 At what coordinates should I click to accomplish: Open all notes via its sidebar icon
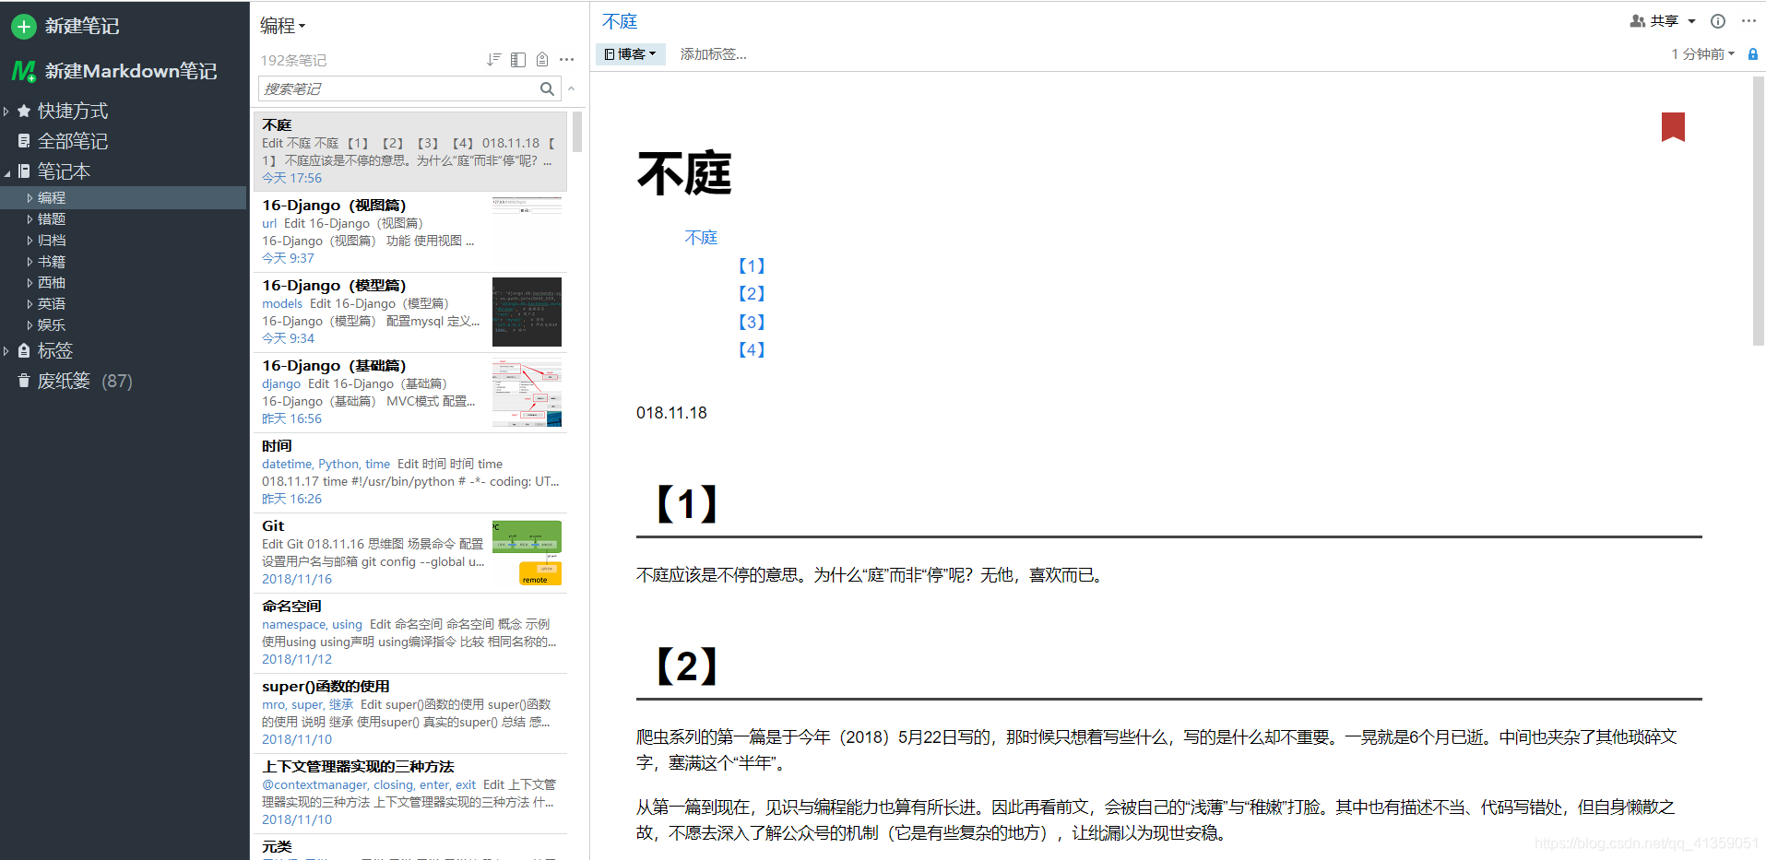[24, 141]
